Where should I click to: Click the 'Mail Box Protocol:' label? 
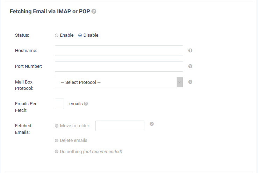24,85
